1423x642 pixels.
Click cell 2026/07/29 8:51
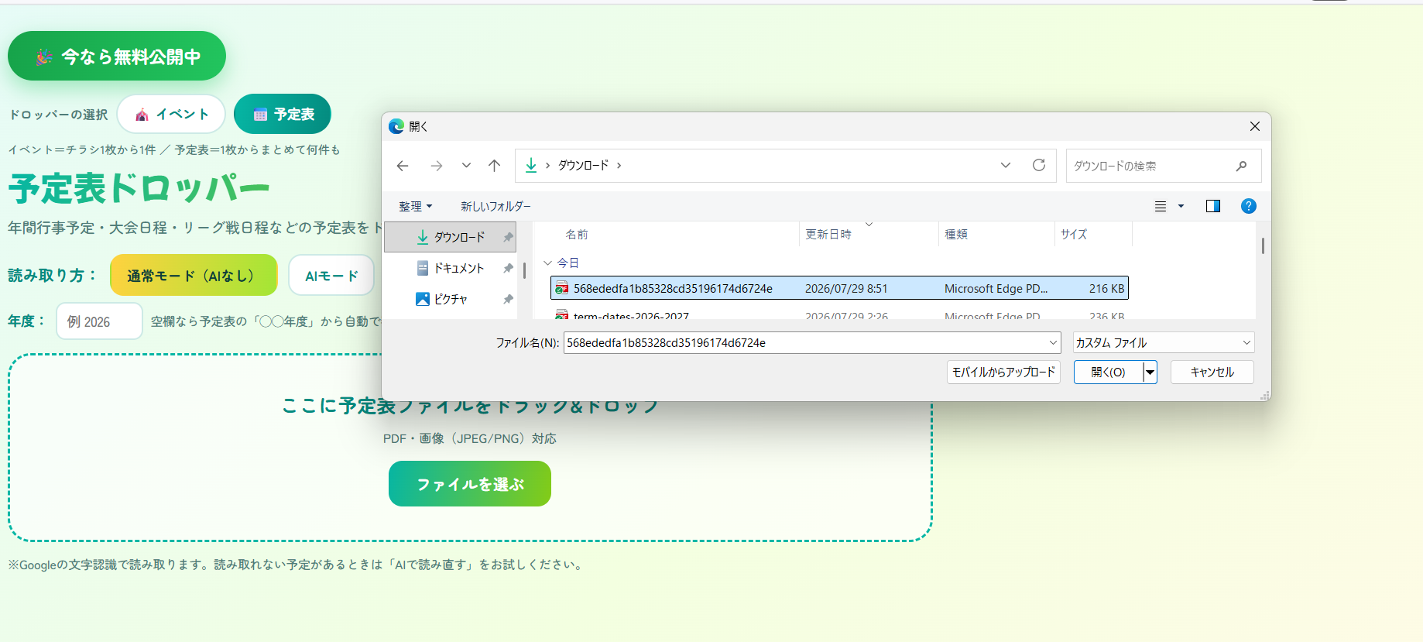(846, 288)
